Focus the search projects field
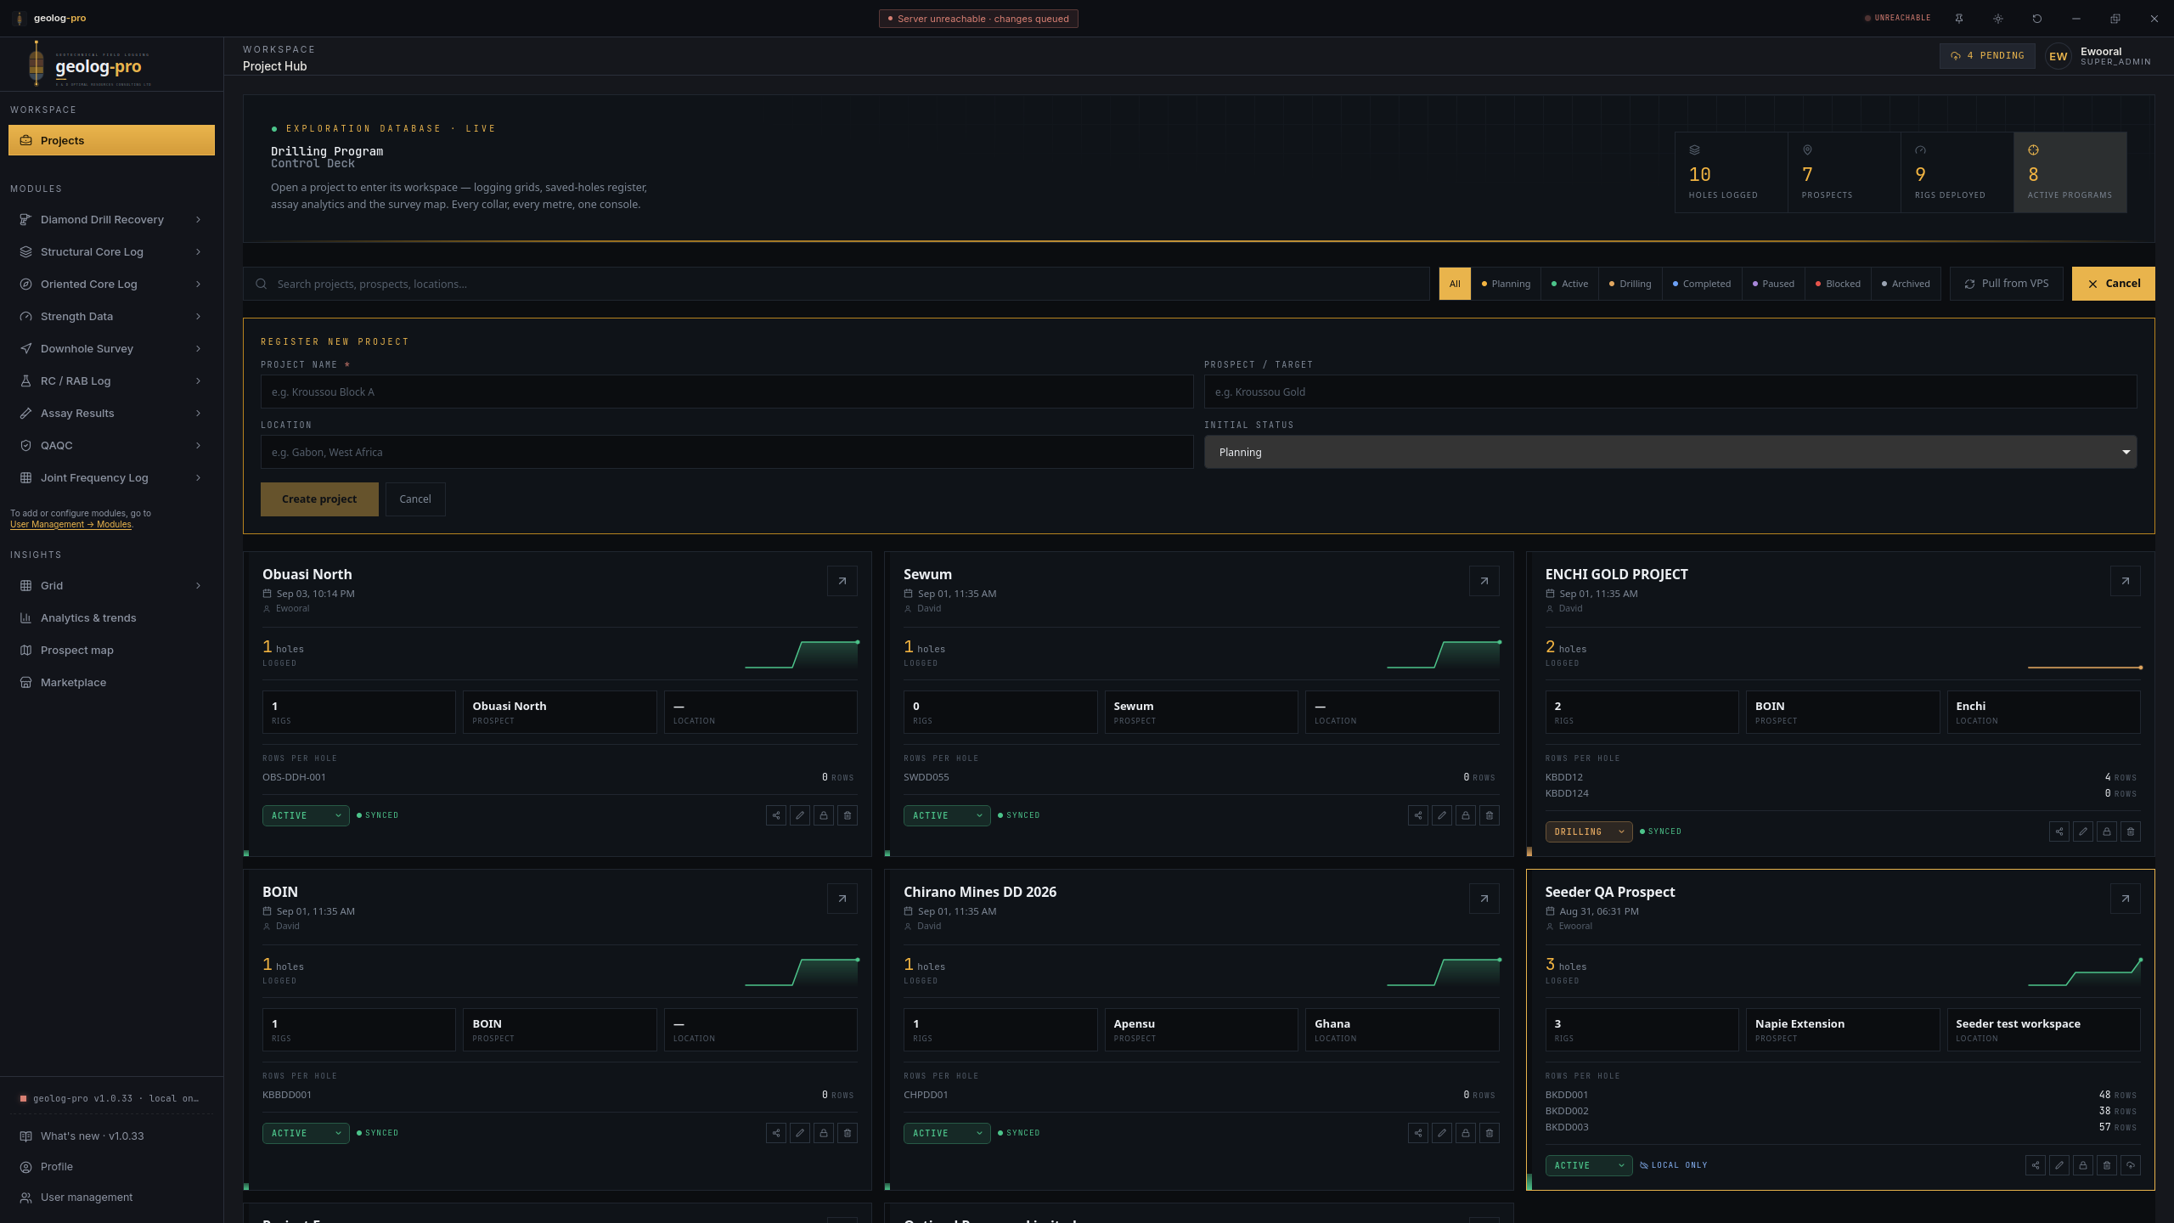 click(x=836, y=284)
